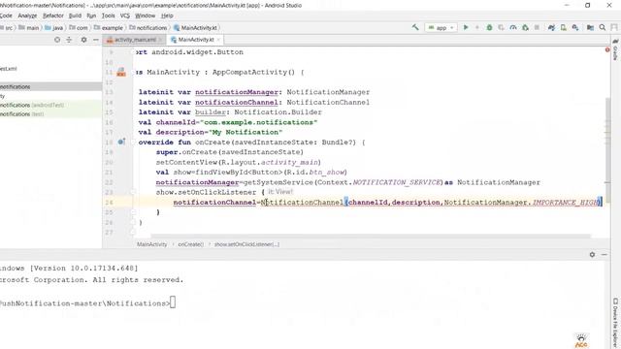Open the AVD Manager icon
Image resolution: width=621 pixels, height=349 pixels.
(563, 27)
